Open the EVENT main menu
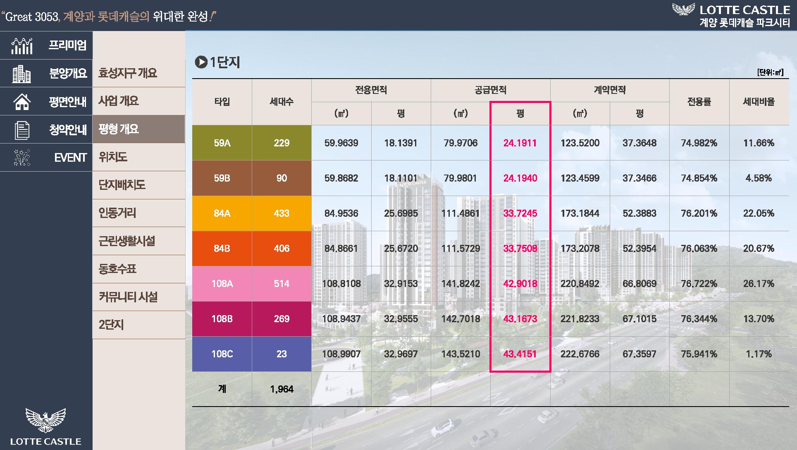Viewport: 797px width, 450px height. tap(46, 158)
